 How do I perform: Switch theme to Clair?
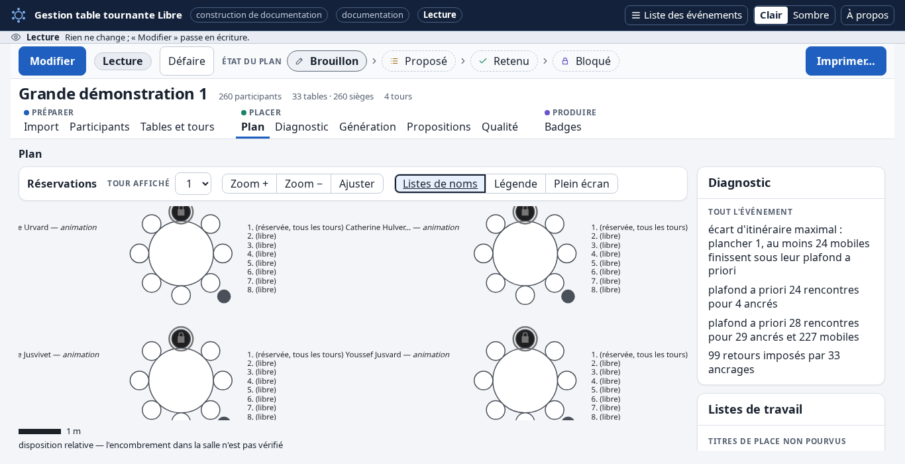pyautogui.click(x=771, y=15)
